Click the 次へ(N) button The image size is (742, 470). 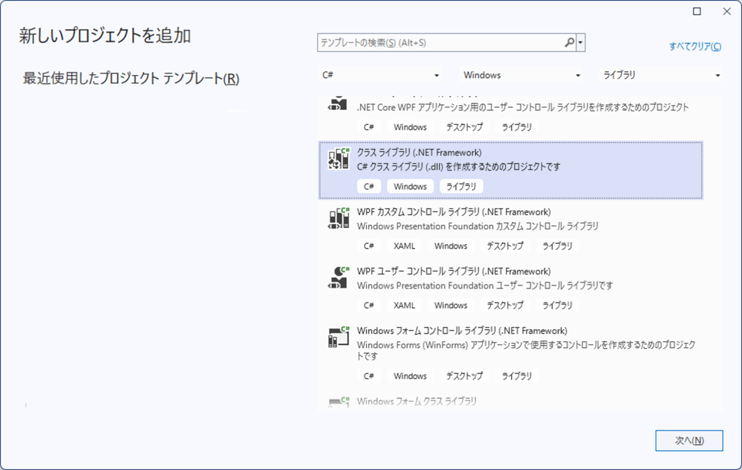[x=689, y=441]
